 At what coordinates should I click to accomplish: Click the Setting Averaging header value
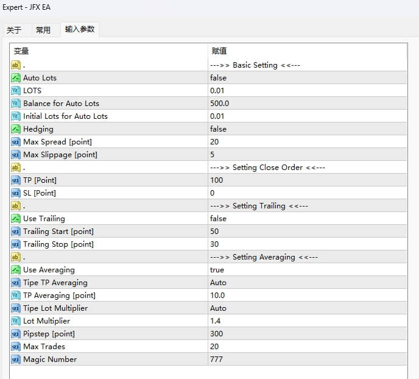pos(264,257)
